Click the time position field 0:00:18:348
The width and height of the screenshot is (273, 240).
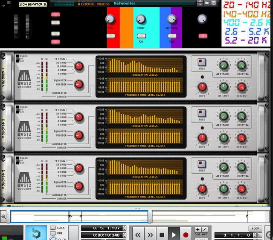click(102, 235)
